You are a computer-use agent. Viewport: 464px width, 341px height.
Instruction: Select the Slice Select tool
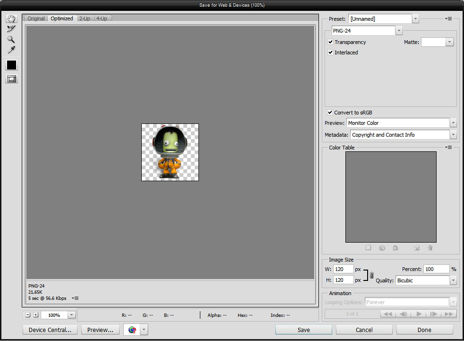11,29
